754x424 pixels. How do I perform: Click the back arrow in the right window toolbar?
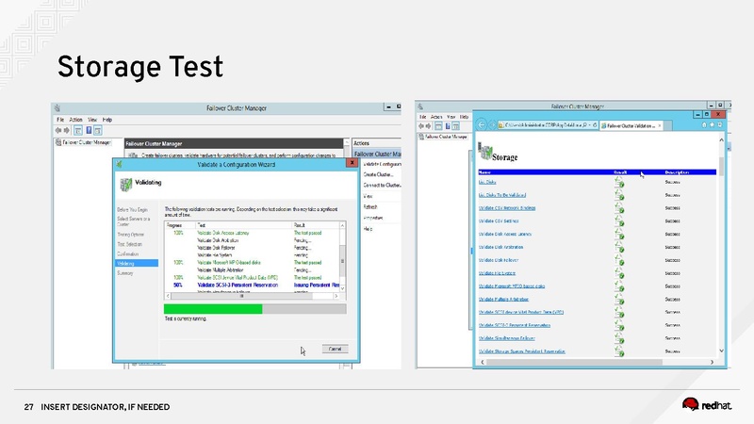click(x=421, y=126)
